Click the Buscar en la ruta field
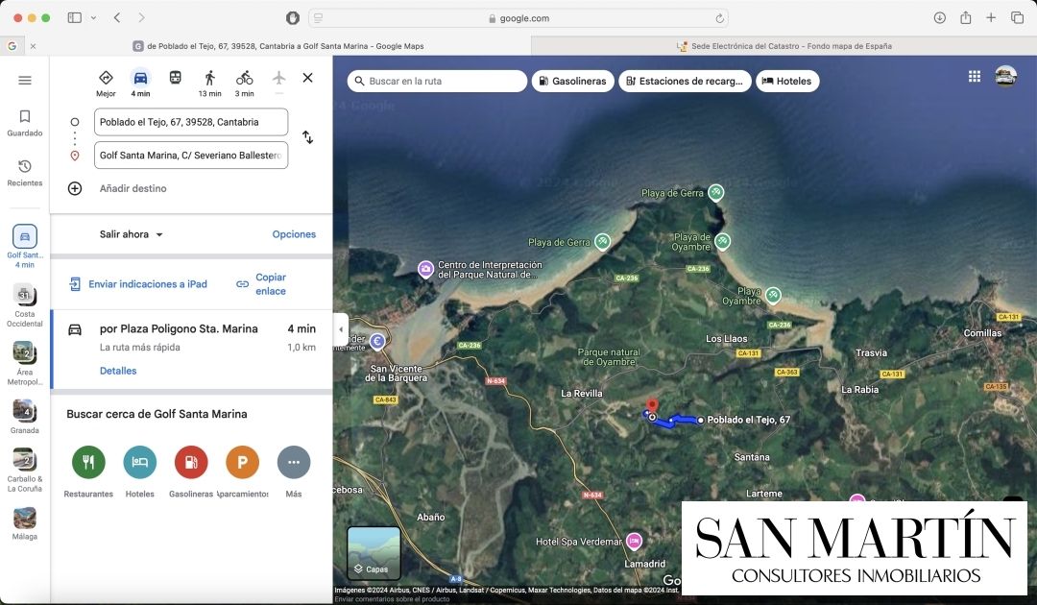 [437, 82]
